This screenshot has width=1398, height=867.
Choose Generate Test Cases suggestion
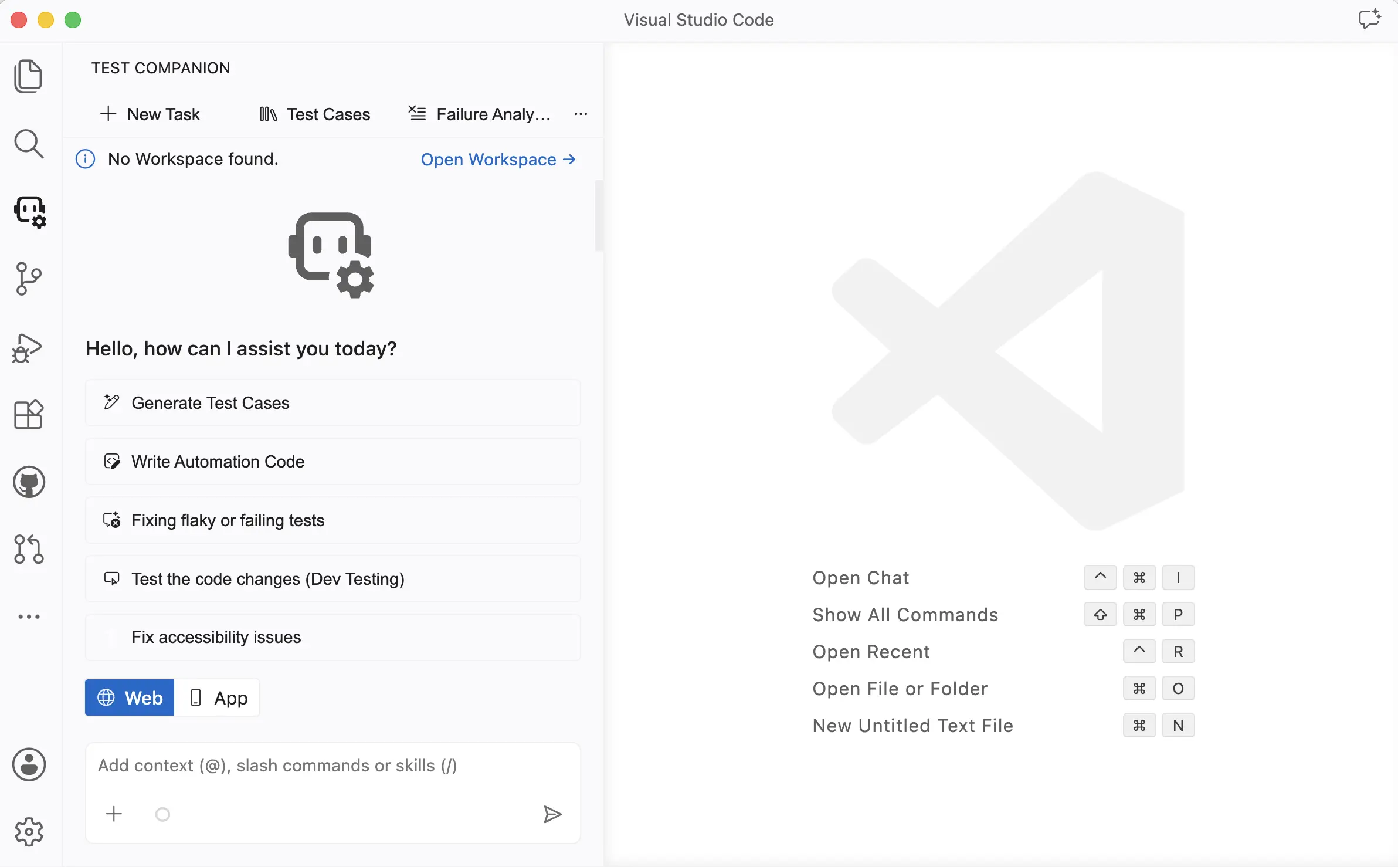[x=333, y=403]
